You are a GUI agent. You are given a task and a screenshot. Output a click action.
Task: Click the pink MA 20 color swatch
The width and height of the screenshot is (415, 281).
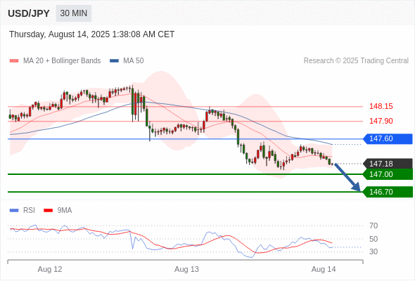pyautogui.click(x=14, y=61)
